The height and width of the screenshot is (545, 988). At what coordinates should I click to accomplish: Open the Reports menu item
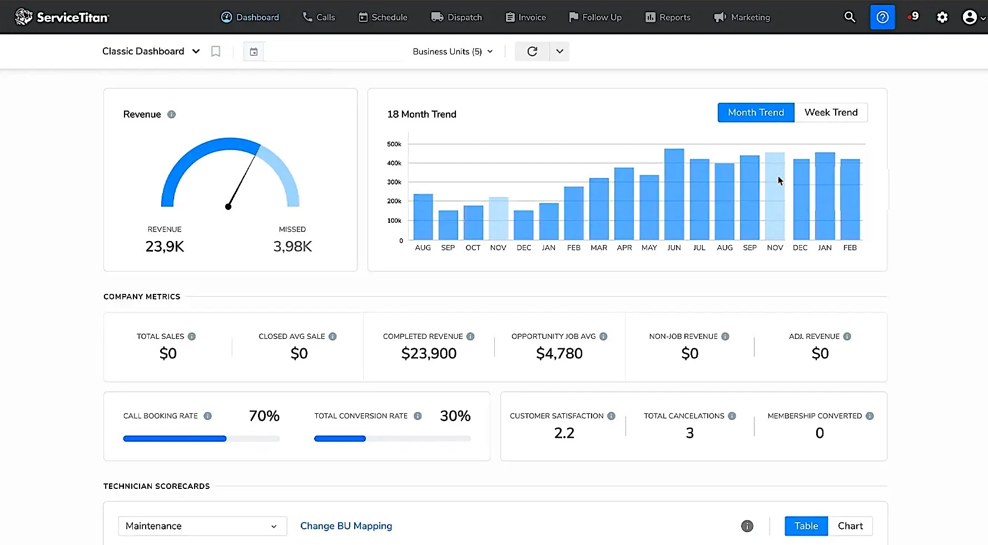(x=668, y=17)
